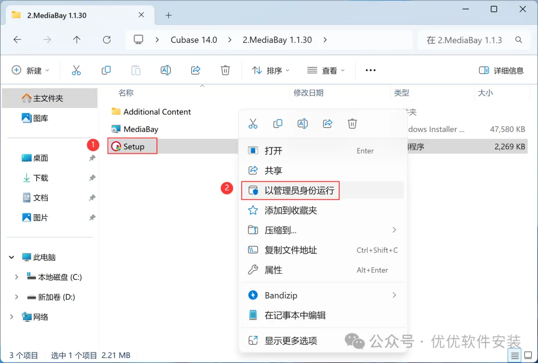
Task: Collapse the 此电脑 tree node
Action: 11,257
